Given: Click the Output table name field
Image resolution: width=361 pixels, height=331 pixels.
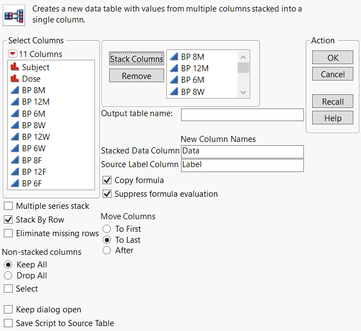Looking at the screenshot, I should (242, 115).
